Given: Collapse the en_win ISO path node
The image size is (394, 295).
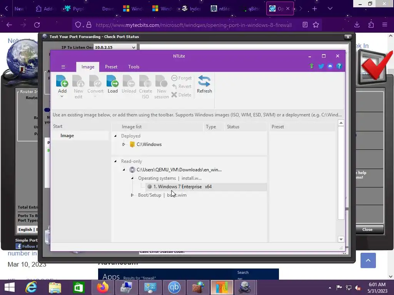Looking at the screenshot, I should pos(124,170).
